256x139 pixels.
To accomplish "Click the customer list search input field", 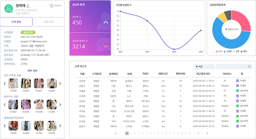I will tap(232, 66).
